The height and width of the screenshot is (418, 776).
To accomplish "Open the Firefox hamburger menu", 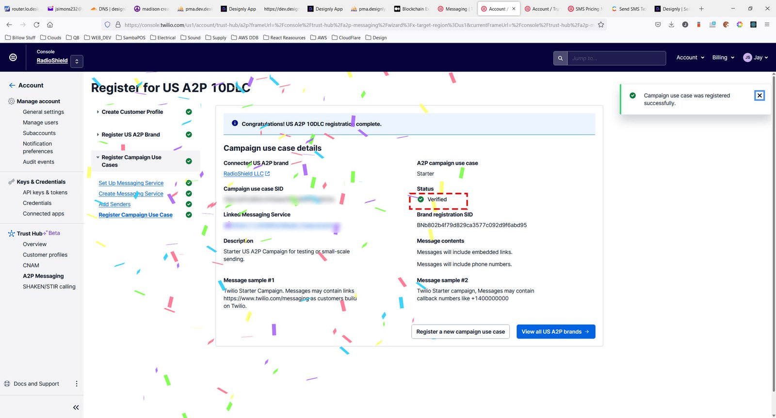I will pos(767,25).
